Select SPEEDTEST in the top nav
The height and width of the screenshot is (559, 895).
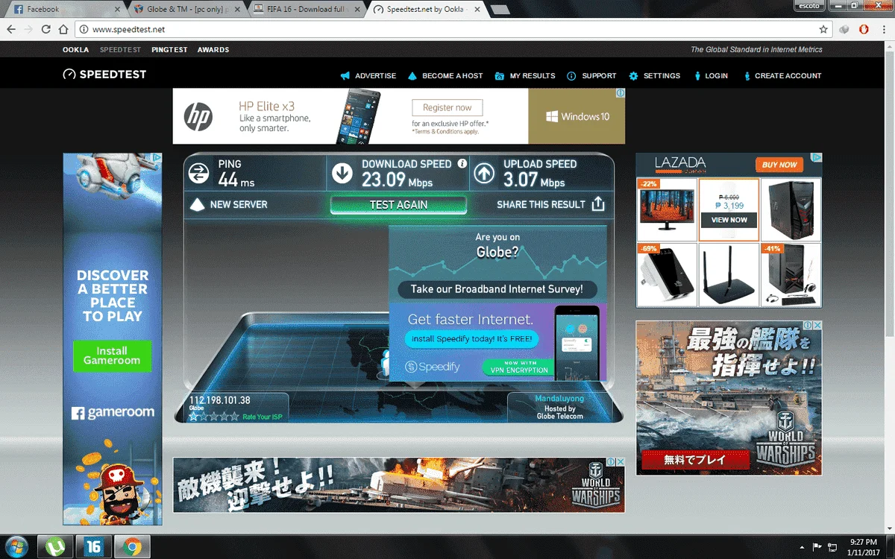click(120, 50)
